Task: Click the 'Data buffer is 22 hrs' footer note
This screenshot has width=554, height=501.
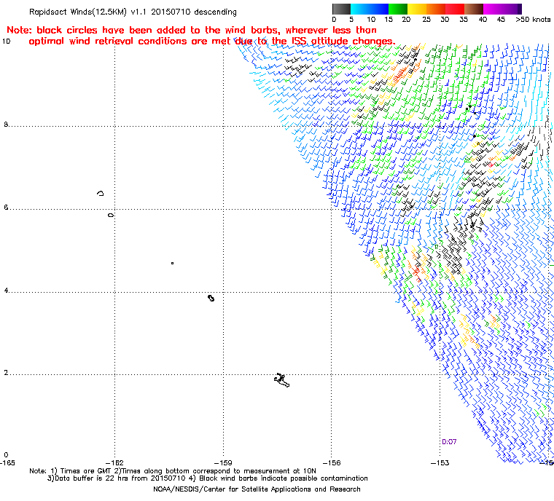Action: [208, 478]
